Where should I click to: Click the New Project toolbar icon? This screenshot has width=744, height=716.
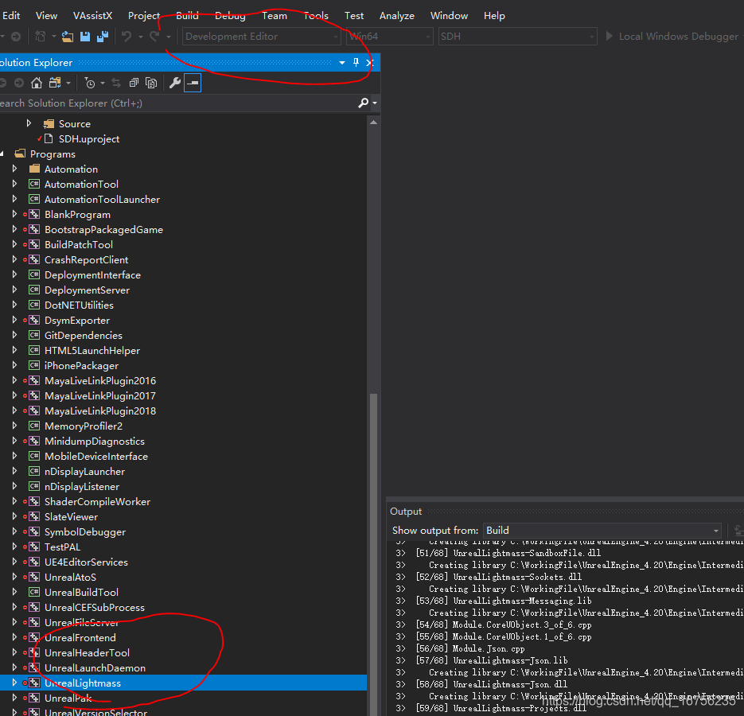pyautogui.click(x=41, y=37)
